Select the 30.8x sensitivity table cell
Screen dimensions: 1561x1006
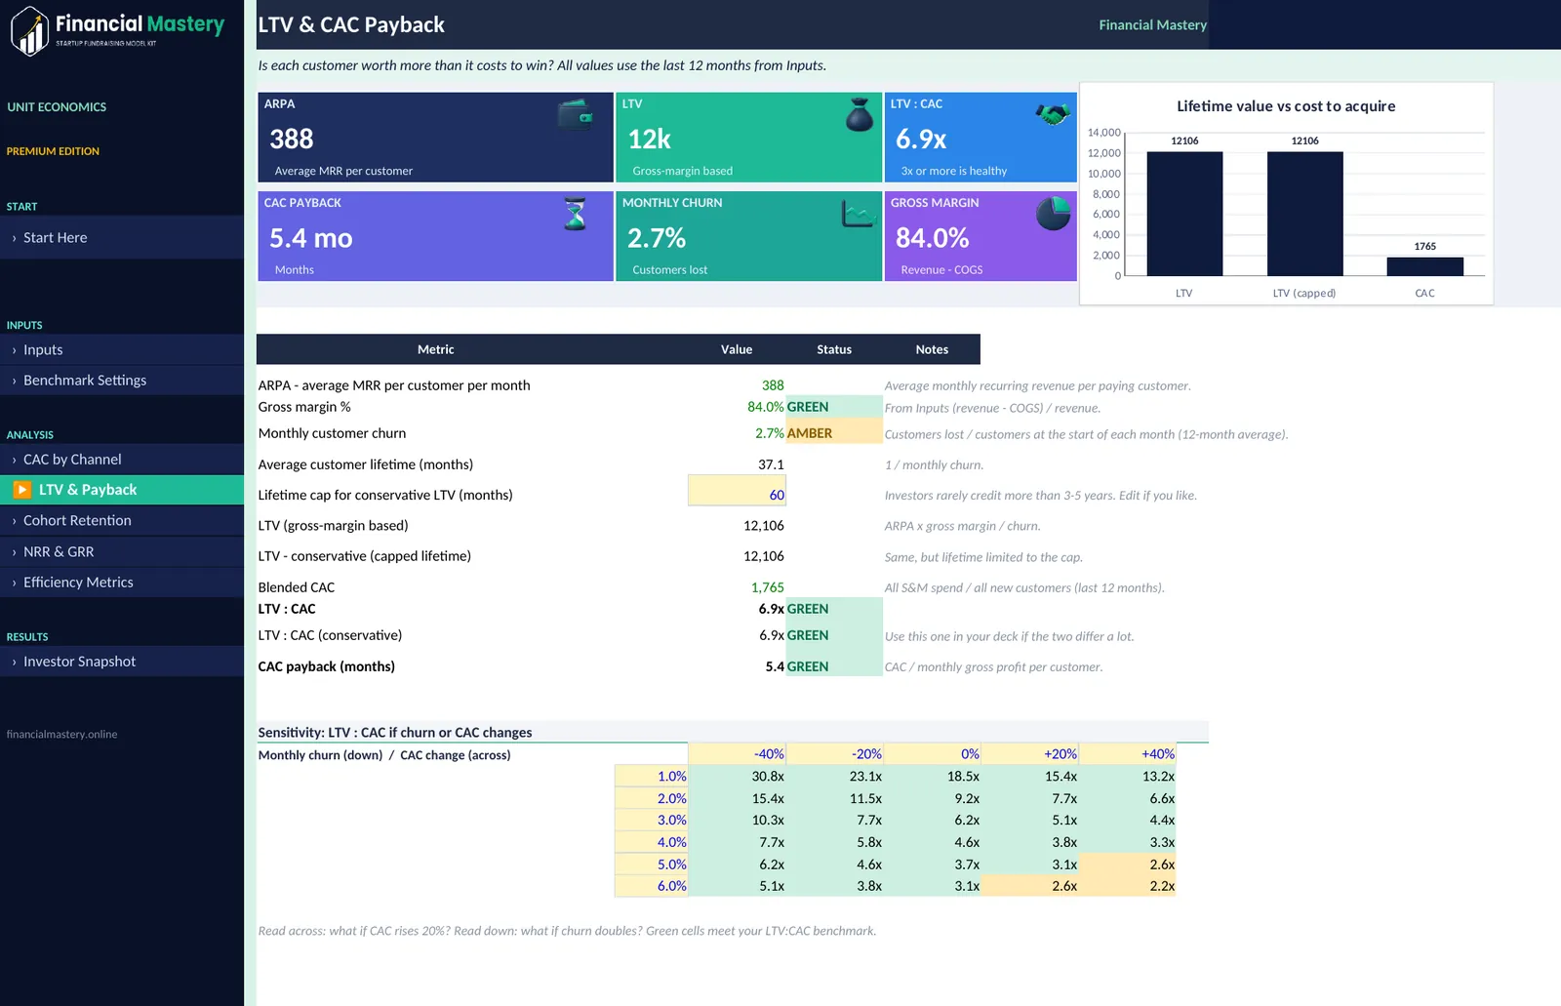pos(737,777)
